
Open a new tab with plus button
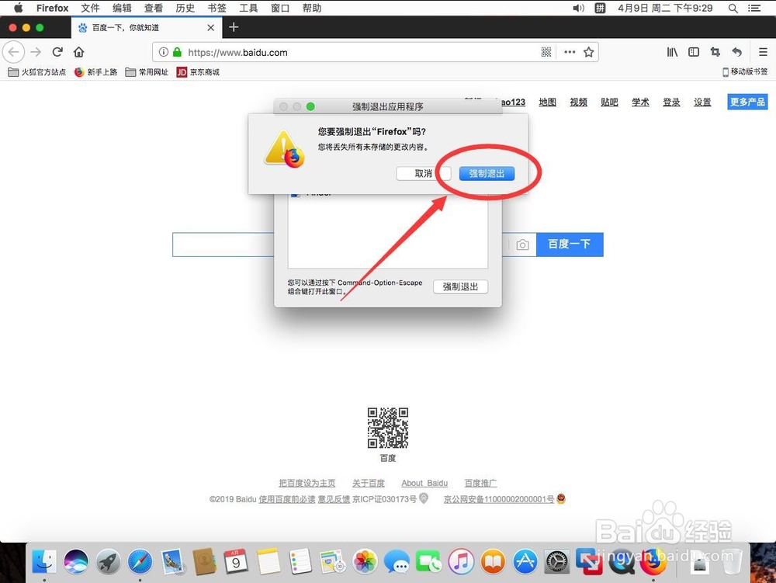coord(234,27)
